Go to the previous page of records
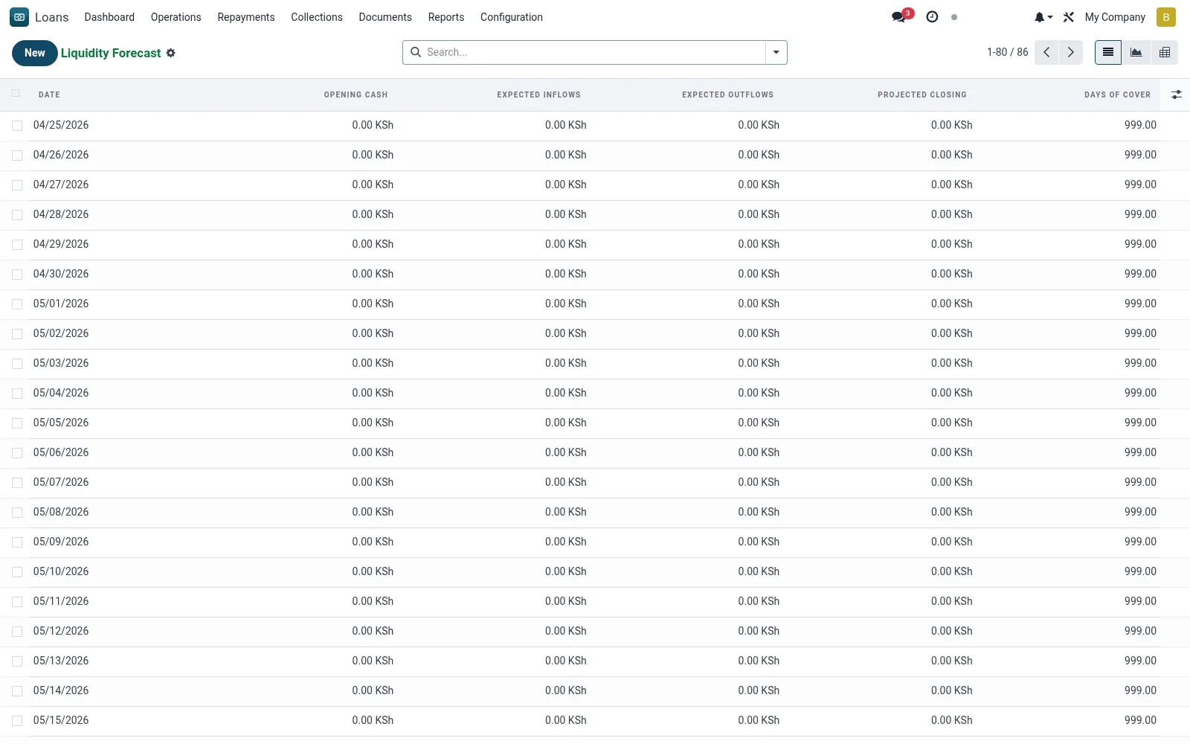 coord(1046,52)
